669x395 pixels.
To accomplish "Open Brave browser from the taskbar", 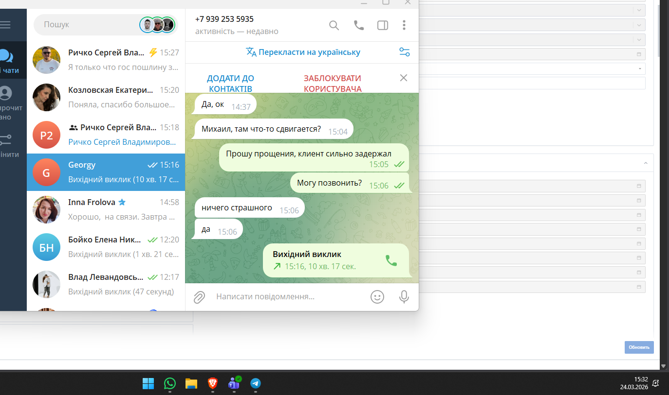I will pos(212,384).
